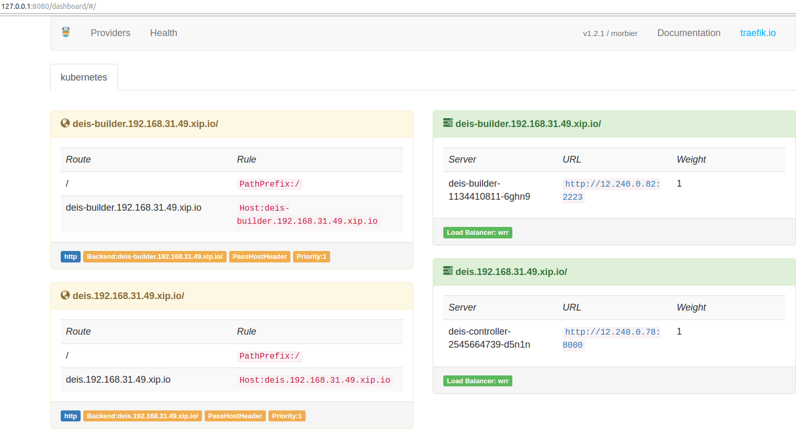Click Load Balancer: wrr badge under deis-builder

coord(477,233)
